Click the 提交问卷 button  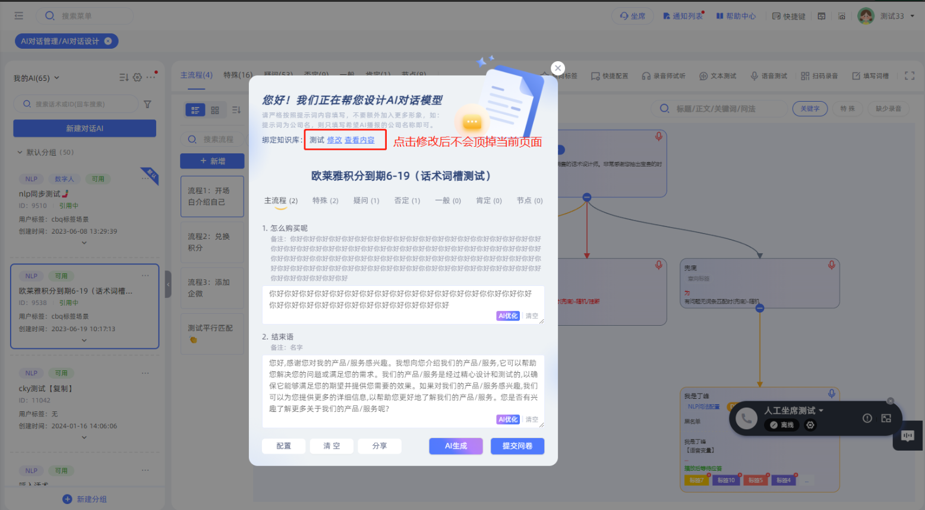point(517,446)
